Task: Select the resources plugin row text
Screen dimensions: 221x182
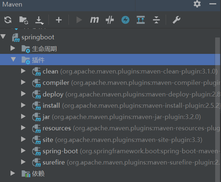Action: tap(131, 128)
